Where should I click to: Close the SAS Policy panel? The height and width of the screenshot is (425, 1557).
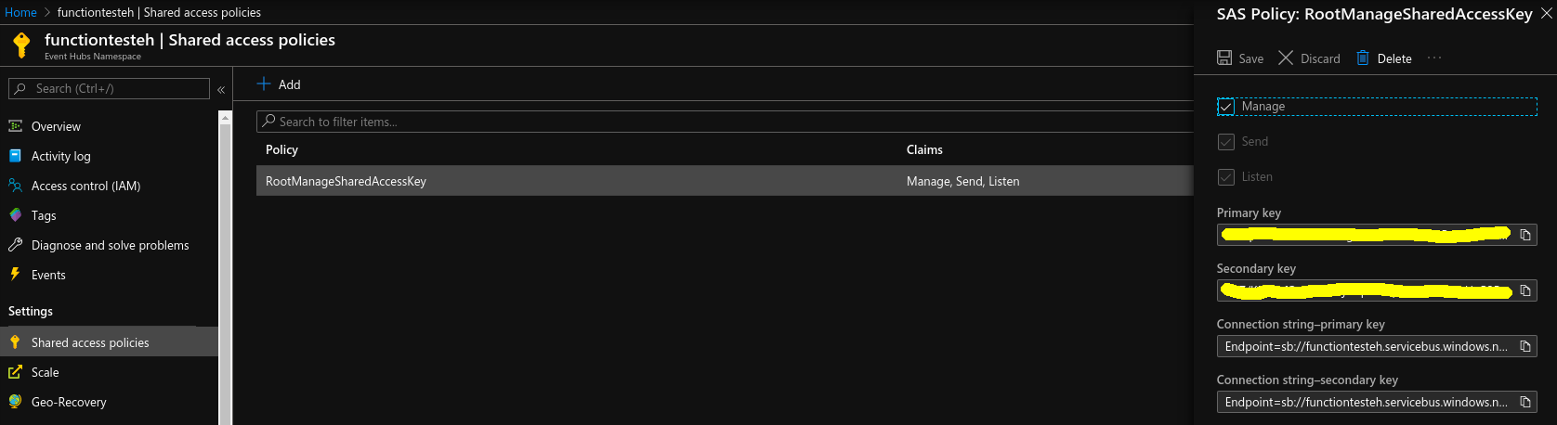[x=1546, y=13]
